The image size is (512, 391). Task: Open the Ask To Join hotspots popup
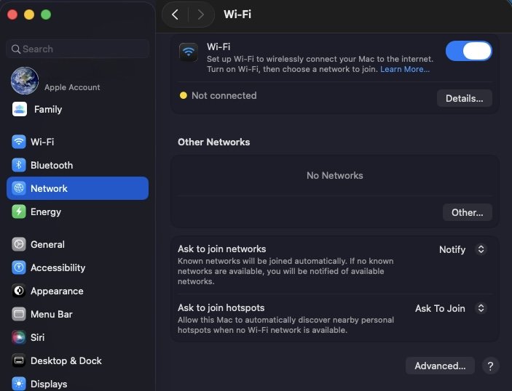(x=451, y=308)
